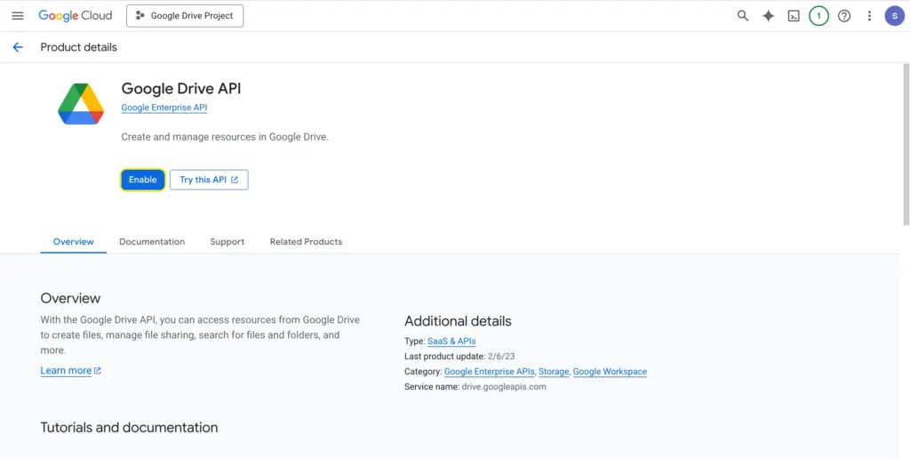This screenshot has height=459, width=910.
Task: Select the drive.googleapis.com service name text
Action: click(504, 386)
